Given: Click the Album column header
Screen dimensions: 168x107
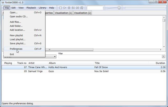Looking at the screenshot, I should [x=52, y=63].
